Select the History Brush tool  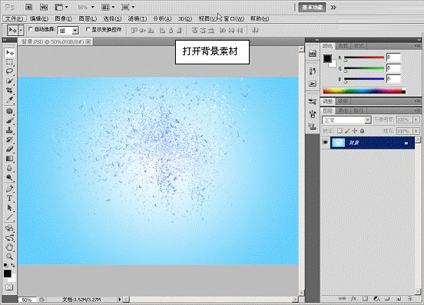click(9, 139)
